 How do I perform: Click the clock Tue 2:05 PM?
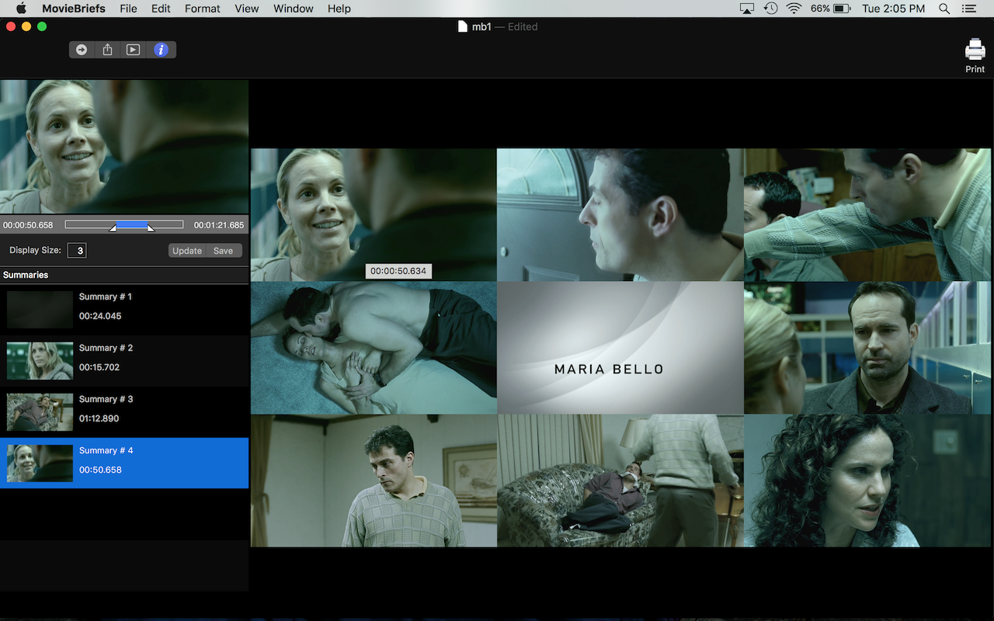coord(894,9)
